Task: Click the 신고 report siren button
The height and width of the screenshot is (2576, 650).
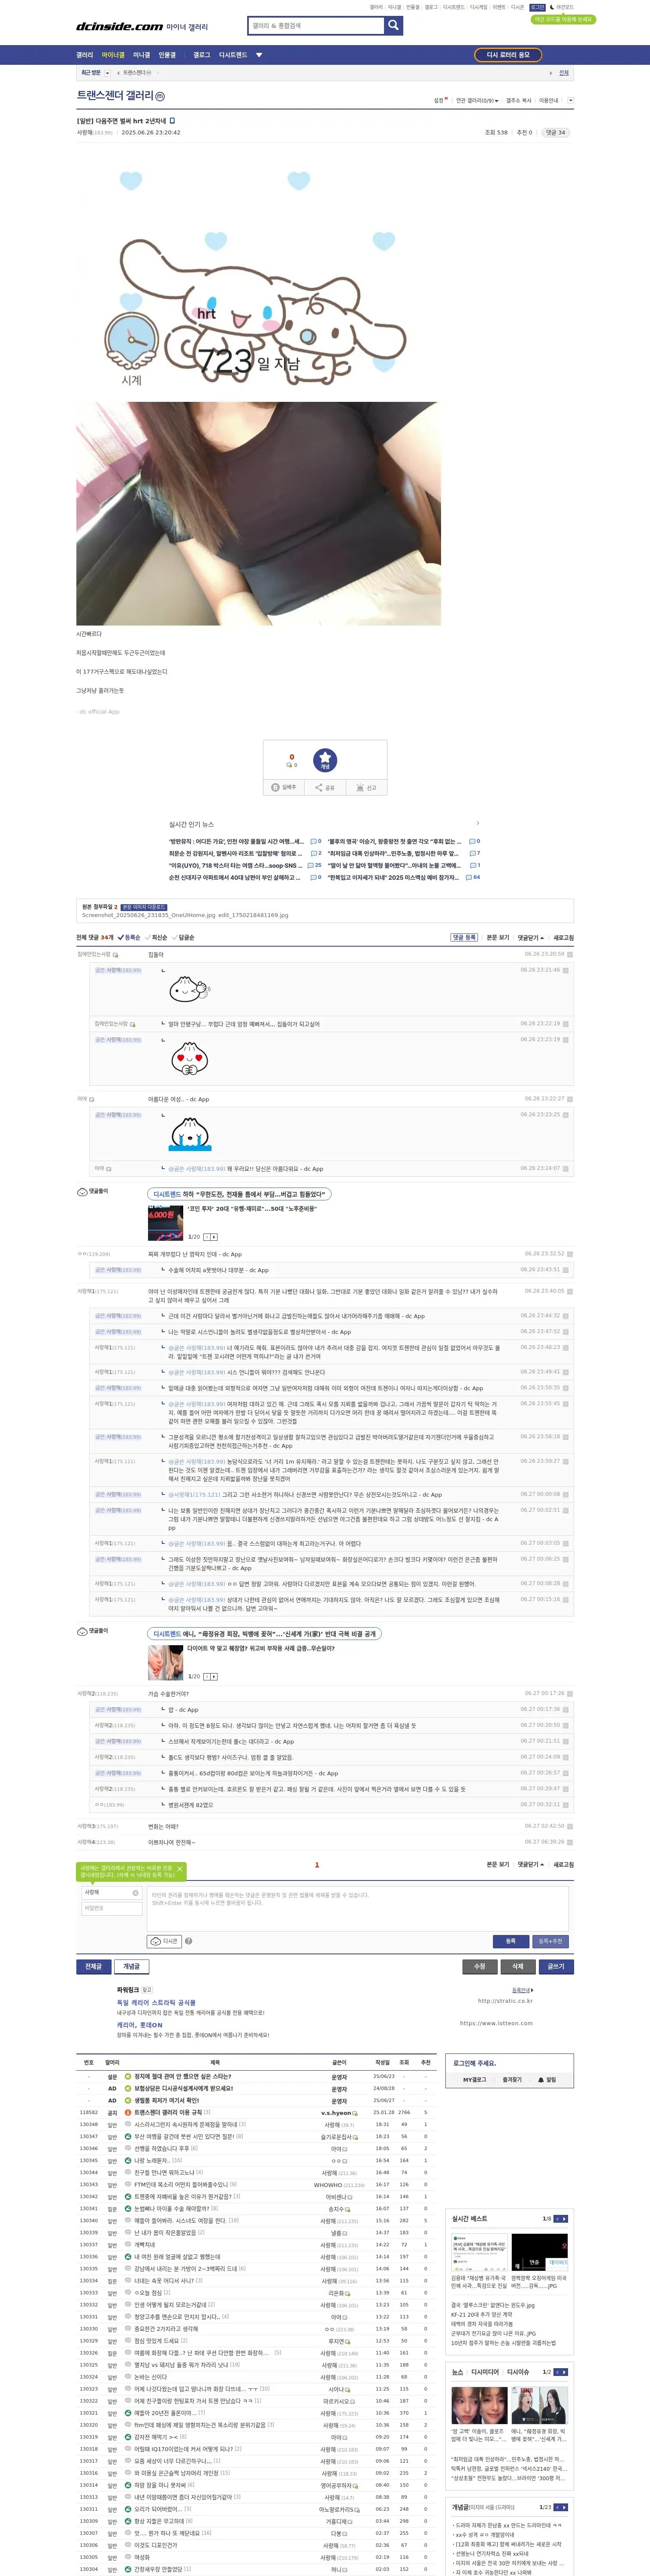Action: tap(366, 787)
